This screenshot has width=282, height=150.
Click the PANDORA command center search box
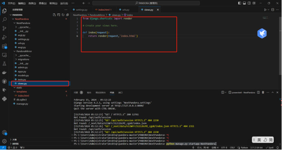point(146,3)
